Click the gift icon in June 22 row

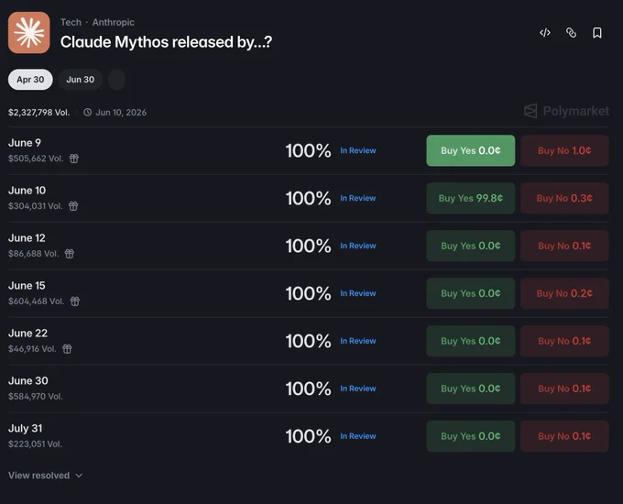point(67,349)
